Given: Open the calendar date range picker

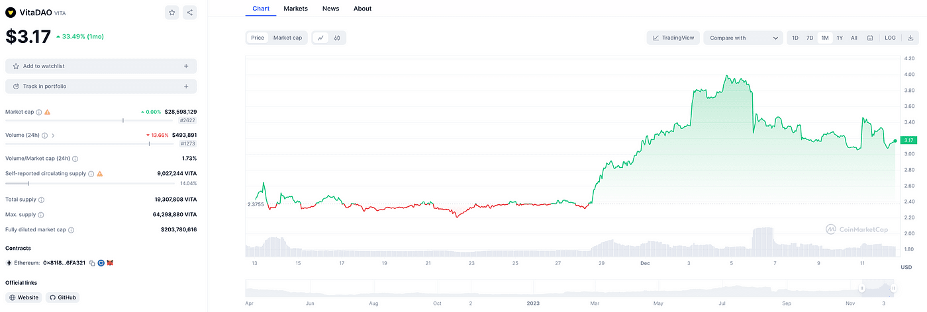Looking at the screenshot, I should (870, 38).
